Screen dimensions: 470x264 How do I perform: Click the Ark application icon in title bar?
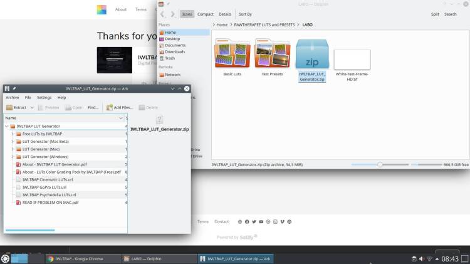tap(7, 88)
